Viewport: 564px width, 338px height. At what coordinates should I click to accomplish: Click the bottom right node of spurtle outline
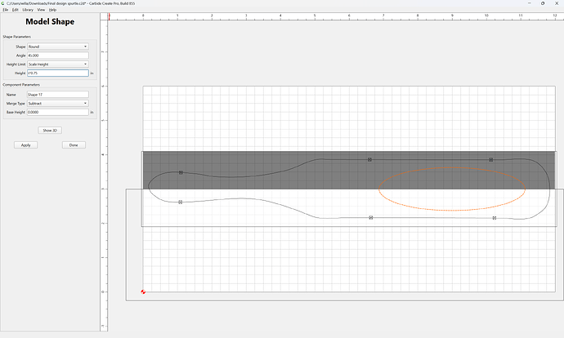[495, 218]
